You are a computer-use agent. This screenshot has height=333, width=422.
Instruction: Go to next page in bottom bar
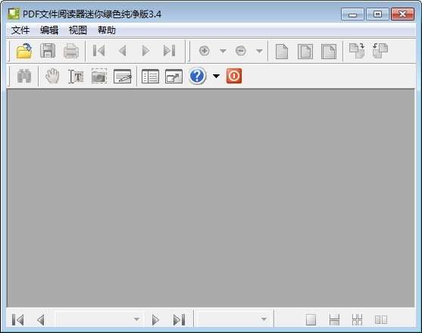pos(155,320)
